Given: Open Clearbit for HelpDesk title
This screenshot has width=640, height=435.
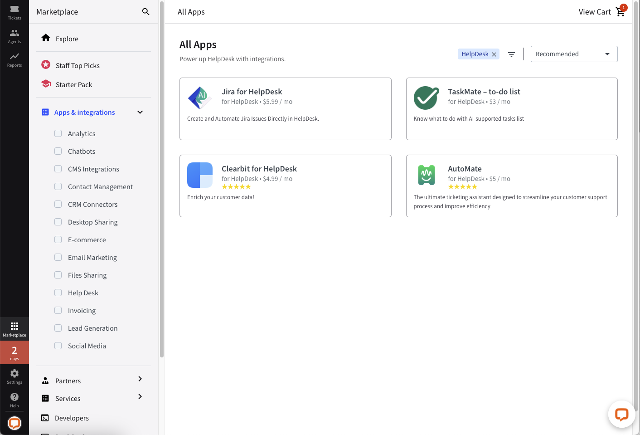Looking at the screenshot, I should 259,169.
